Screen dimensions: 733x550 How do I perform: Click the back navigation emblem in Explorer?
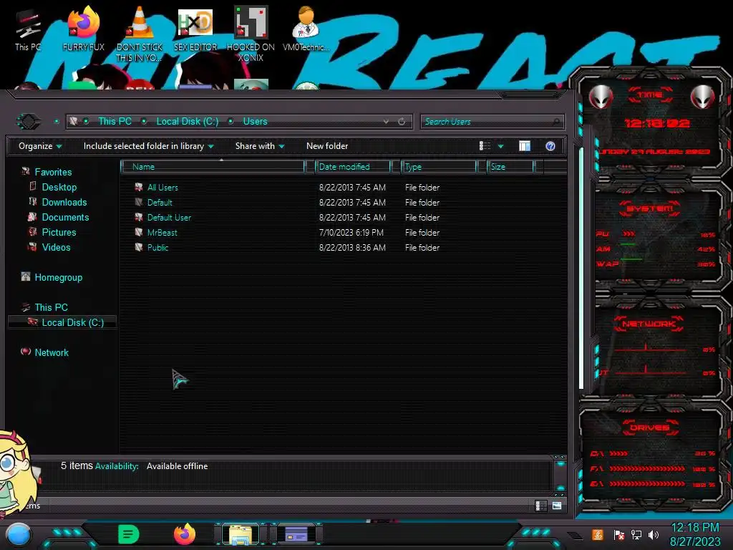tap(29, 122)
